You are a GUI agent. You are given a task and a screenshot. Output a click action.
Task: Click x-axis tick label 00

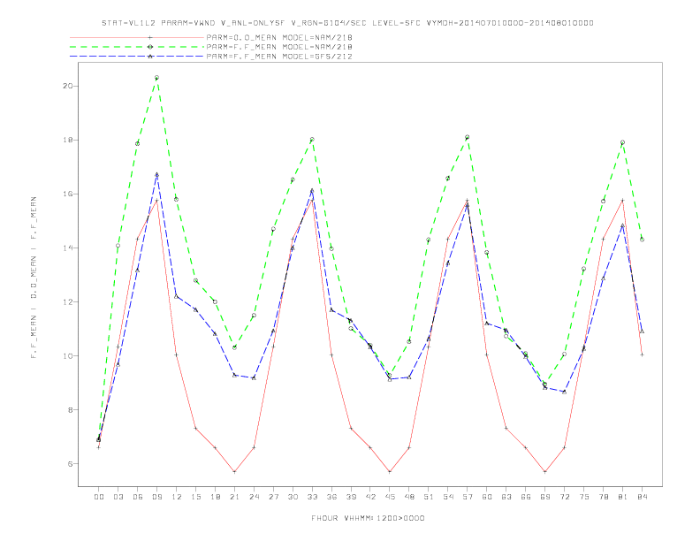point(99,497)
